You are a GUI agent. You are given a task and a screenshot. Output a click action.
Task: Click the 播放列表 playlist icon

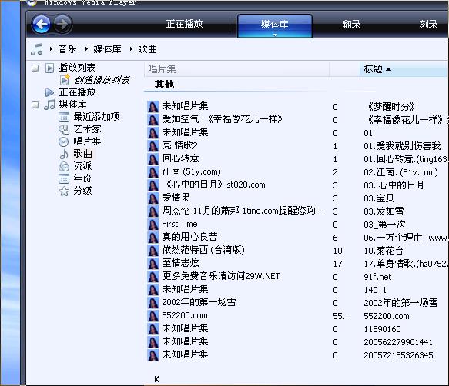[x=49, y=68]
